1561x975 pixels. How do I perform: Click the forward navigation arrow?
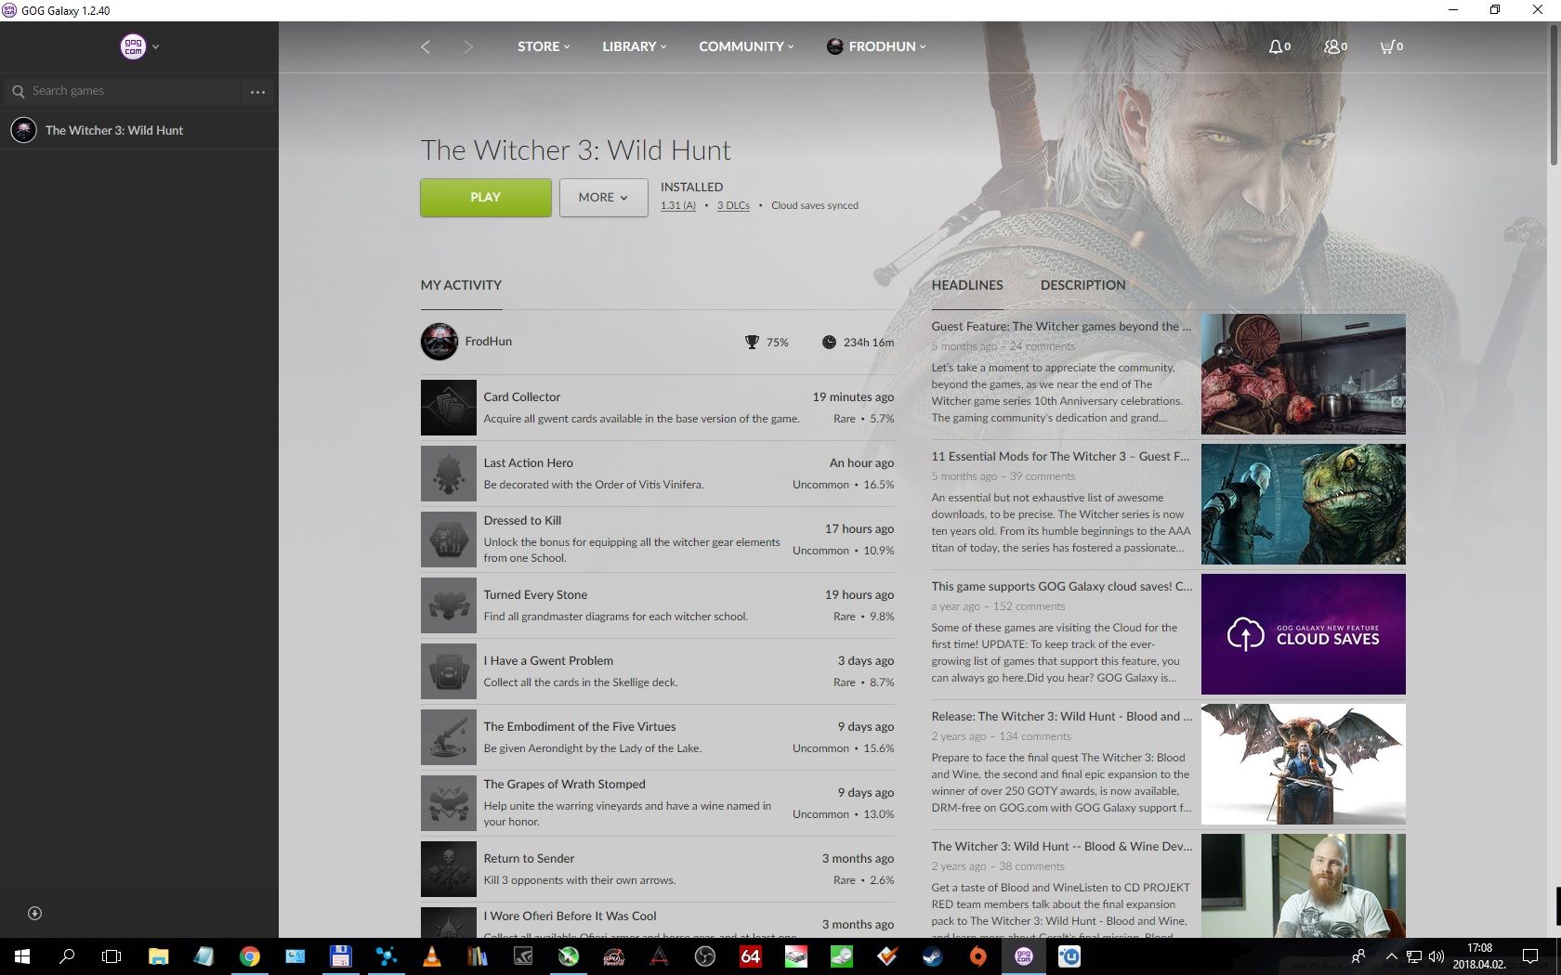click(467, 46)
